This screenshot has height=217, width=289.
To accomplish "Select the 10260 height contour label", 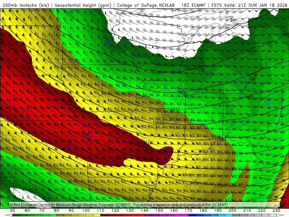I will (x=220, y=185).
